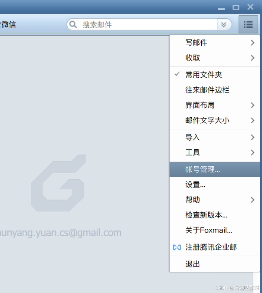Open 关于Foxmail... dialog

(x=215, y=230)
